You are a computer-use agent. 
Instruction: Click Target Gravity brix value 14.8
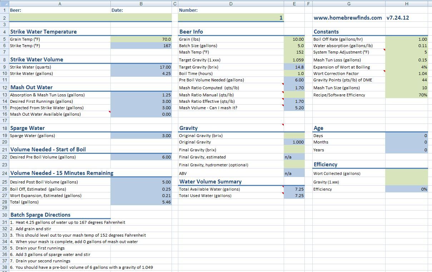point(294,67)
